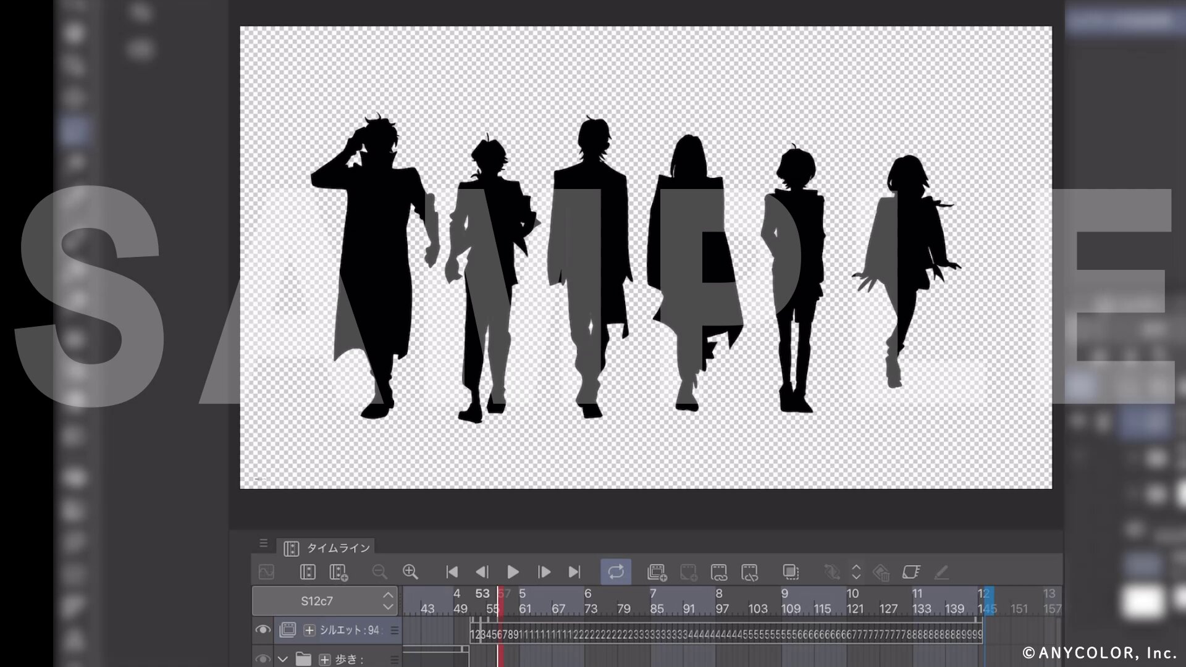Zoom out the timeline

click(x=379, y=572)
